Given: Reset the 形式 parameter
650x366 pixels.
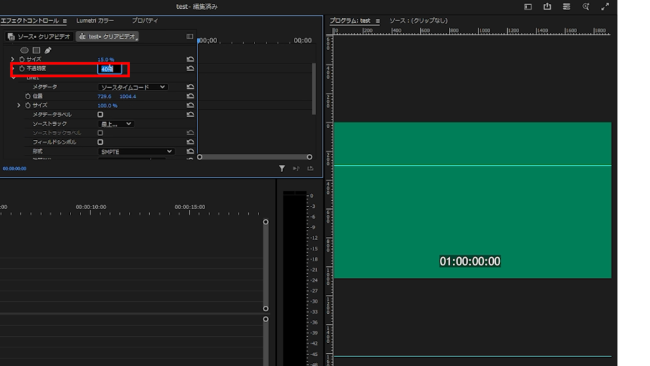Looking at the screenshot, I should tap(190, 151).
